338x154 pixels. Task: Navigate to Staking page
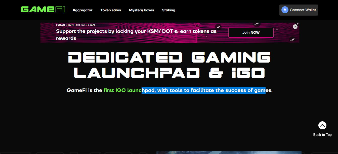(x=168, y=10)
